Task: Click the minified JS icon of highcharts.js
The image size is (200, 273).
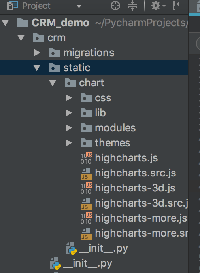Action: click(87, 158)
